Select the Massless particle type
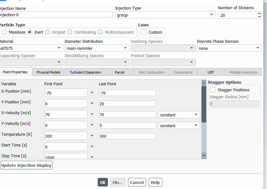Image resolution: width=267 pixels, height=189 pixels. click(x=4, y=32)
